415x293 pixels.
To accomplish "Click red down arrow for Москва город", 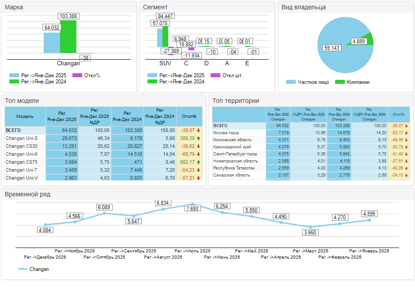I will (407, 133).
